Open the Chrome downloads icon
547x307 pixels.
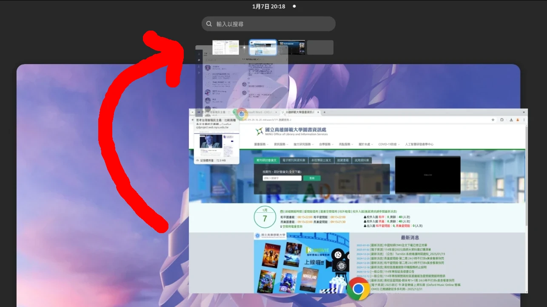[511, 120]
